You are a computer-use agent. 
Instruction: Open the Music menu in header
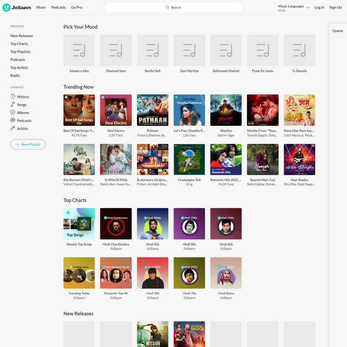point(41,7)
